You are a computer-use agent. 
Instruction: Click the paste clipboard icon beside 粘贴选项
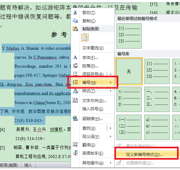75,29
